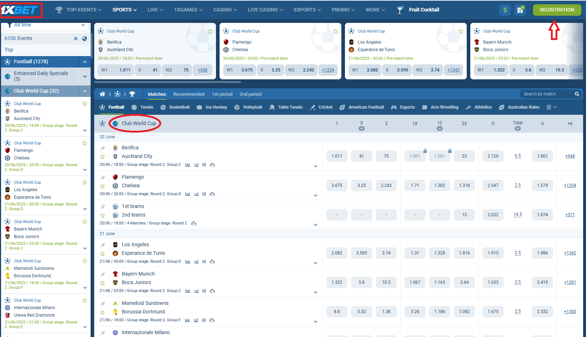Open stadium icon for Los Angeles match
Viewport: 586px width, 337px height.
[212, 262]
